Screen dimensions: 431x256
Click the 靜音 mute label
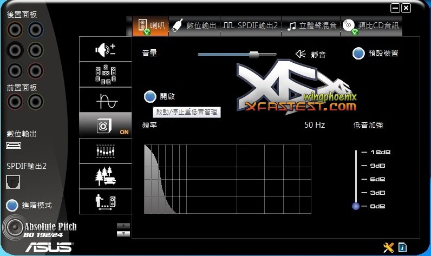(318, 54)
